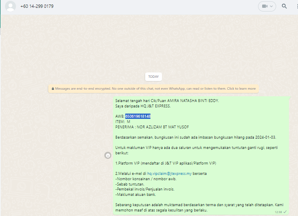Click the date 2024-01-03 in message
This screenshot has width=298, height=216.
click(265, 137)
